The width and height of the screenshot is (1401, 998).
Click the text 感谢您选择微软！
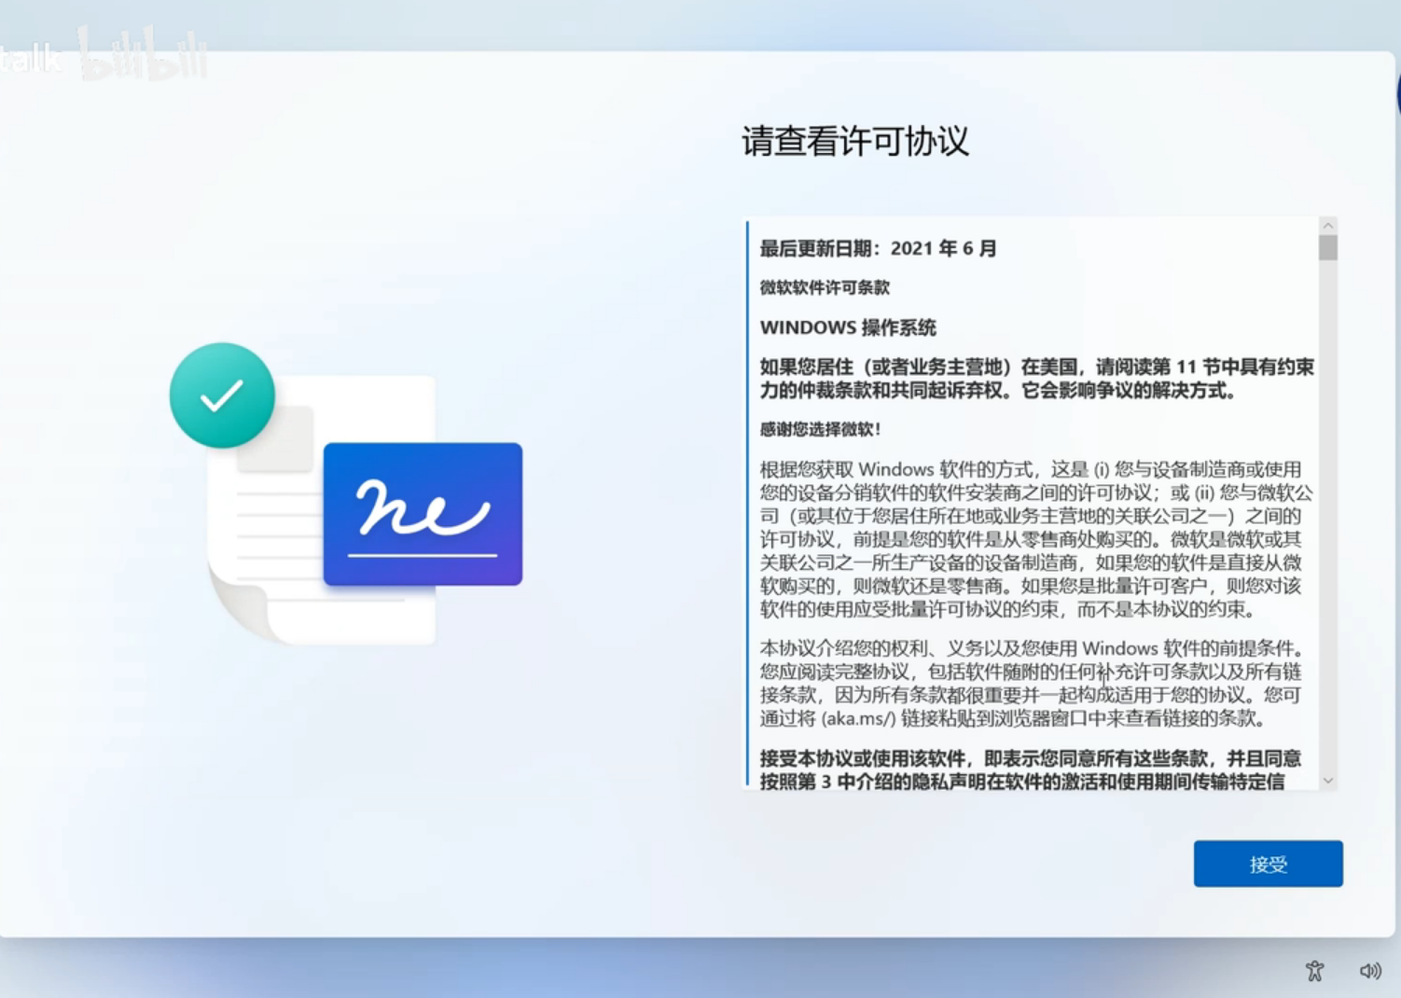tap(821, 429)
